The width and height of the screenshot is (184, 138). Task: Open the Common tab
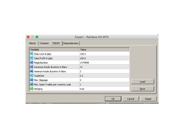click(44, 43)
